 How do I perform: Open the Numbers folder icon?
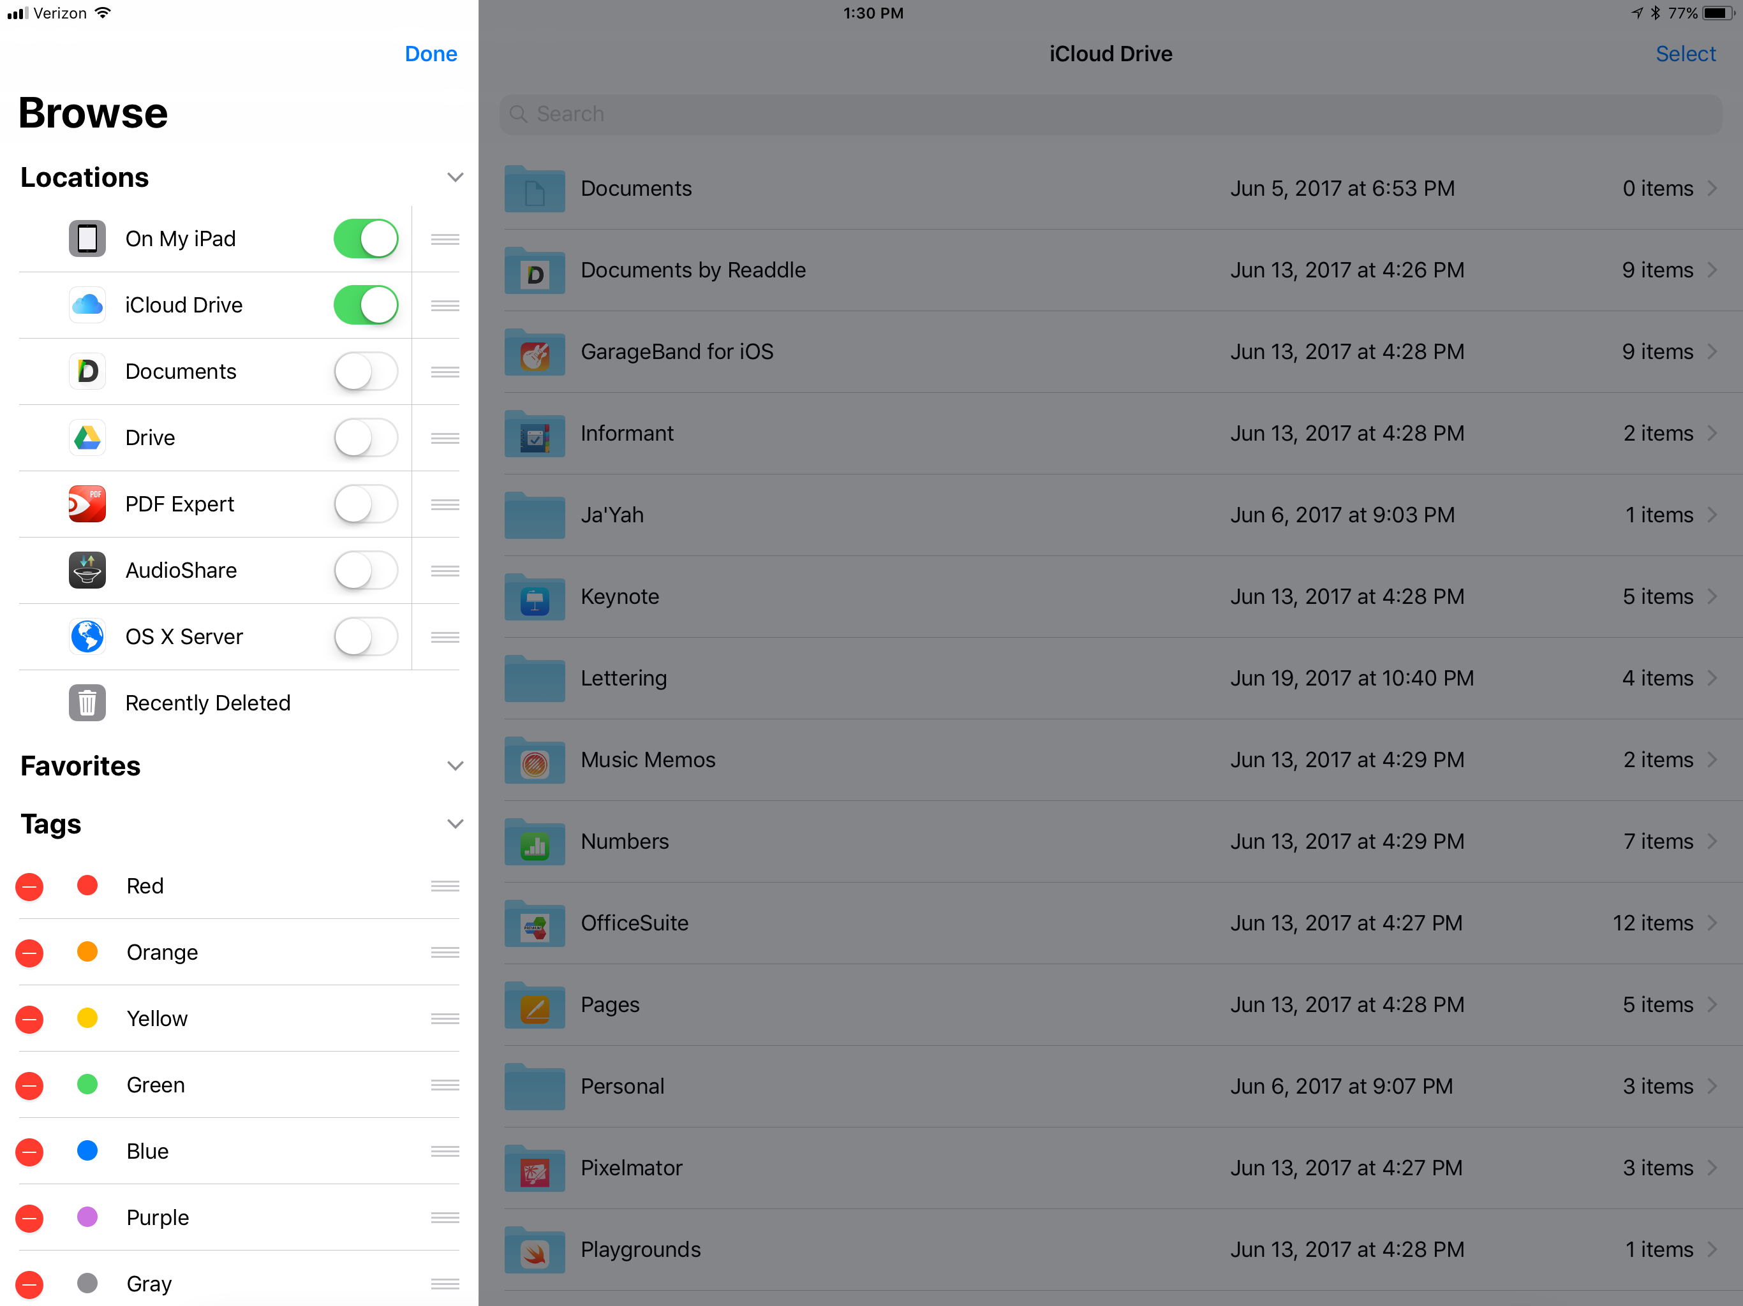pos(534,842)
